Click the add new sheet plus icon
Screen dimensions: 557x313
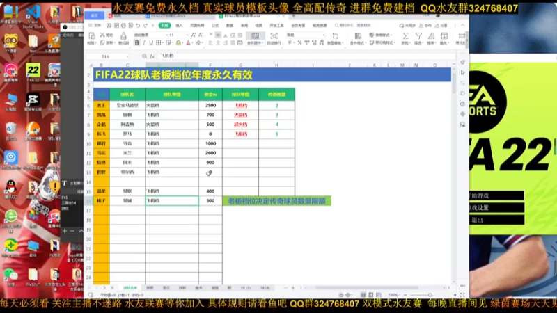(x=293, y=288)
